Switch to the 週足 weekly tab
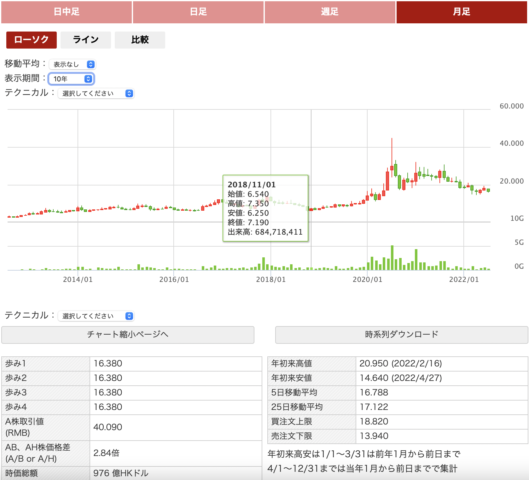 330,12
